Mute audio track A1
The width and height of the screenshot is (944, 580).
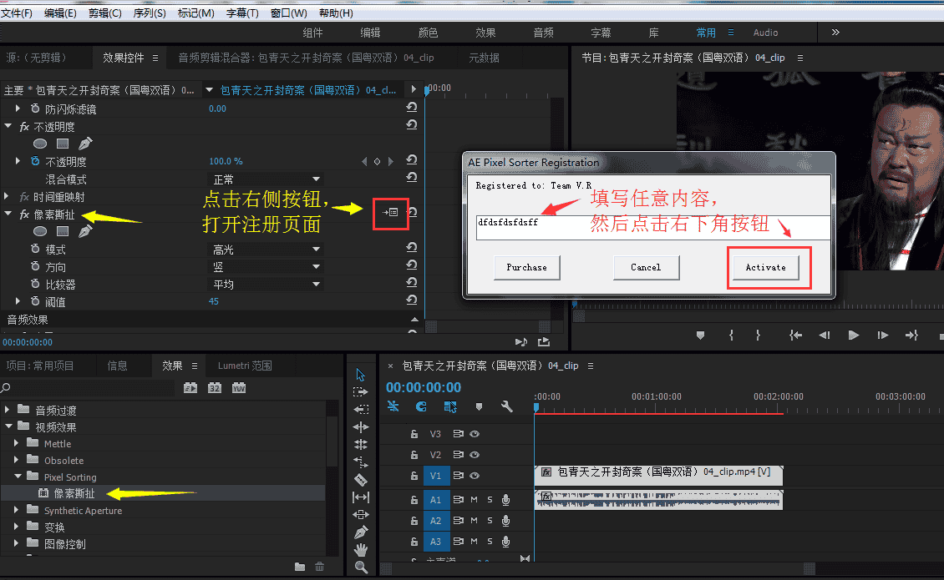pyautogui.click(x=474, y=500)
